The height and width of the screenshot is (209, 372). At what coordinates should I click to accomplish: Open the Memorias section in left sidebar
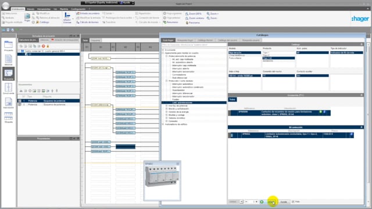pos(9,60)
